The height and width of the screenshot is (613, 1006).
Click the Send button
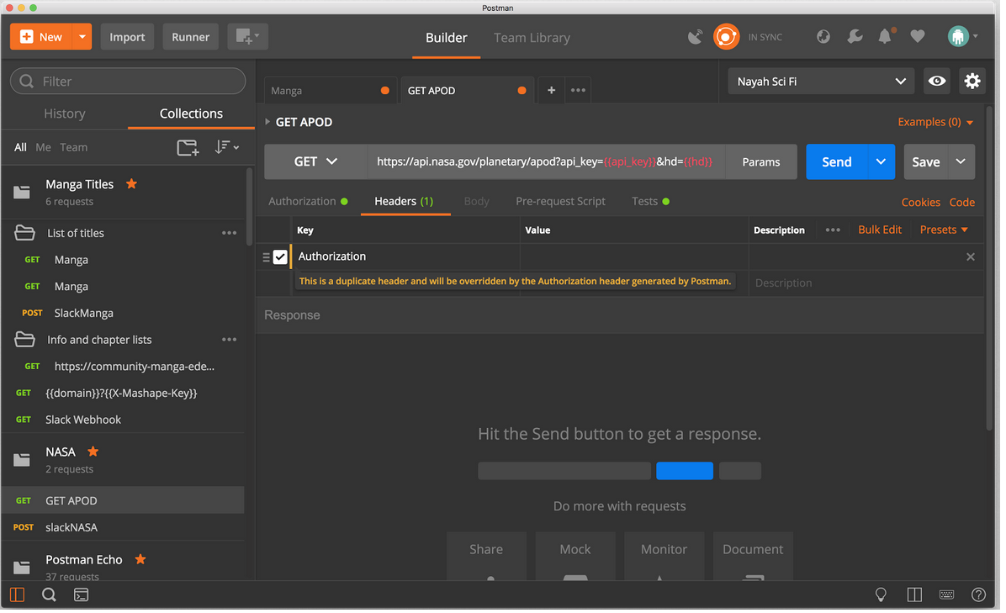(x=837, y=161)
